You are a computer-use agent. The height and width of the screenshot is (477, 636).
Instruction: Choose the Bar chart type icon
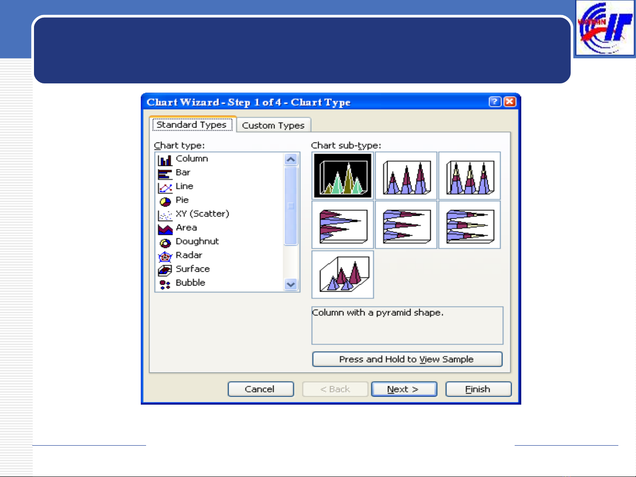[x=165, y=173]
